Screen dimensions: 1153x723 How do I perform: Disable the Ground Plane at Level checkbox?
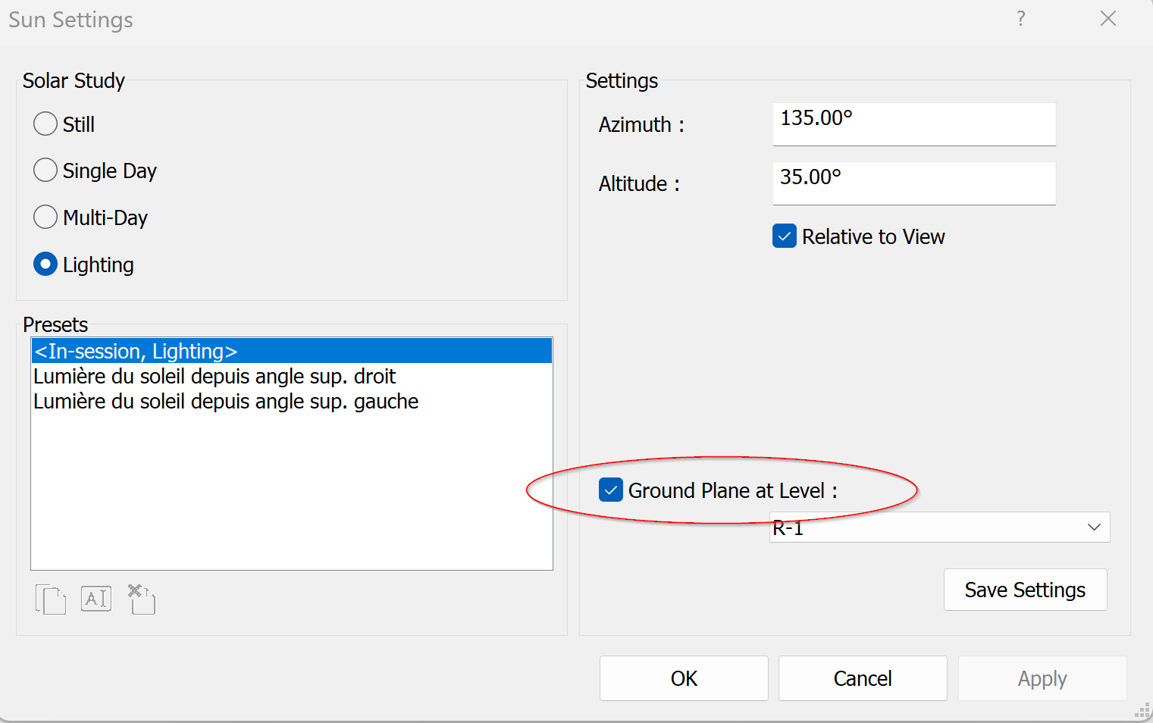pyautogui.click(x=610, y=490)
